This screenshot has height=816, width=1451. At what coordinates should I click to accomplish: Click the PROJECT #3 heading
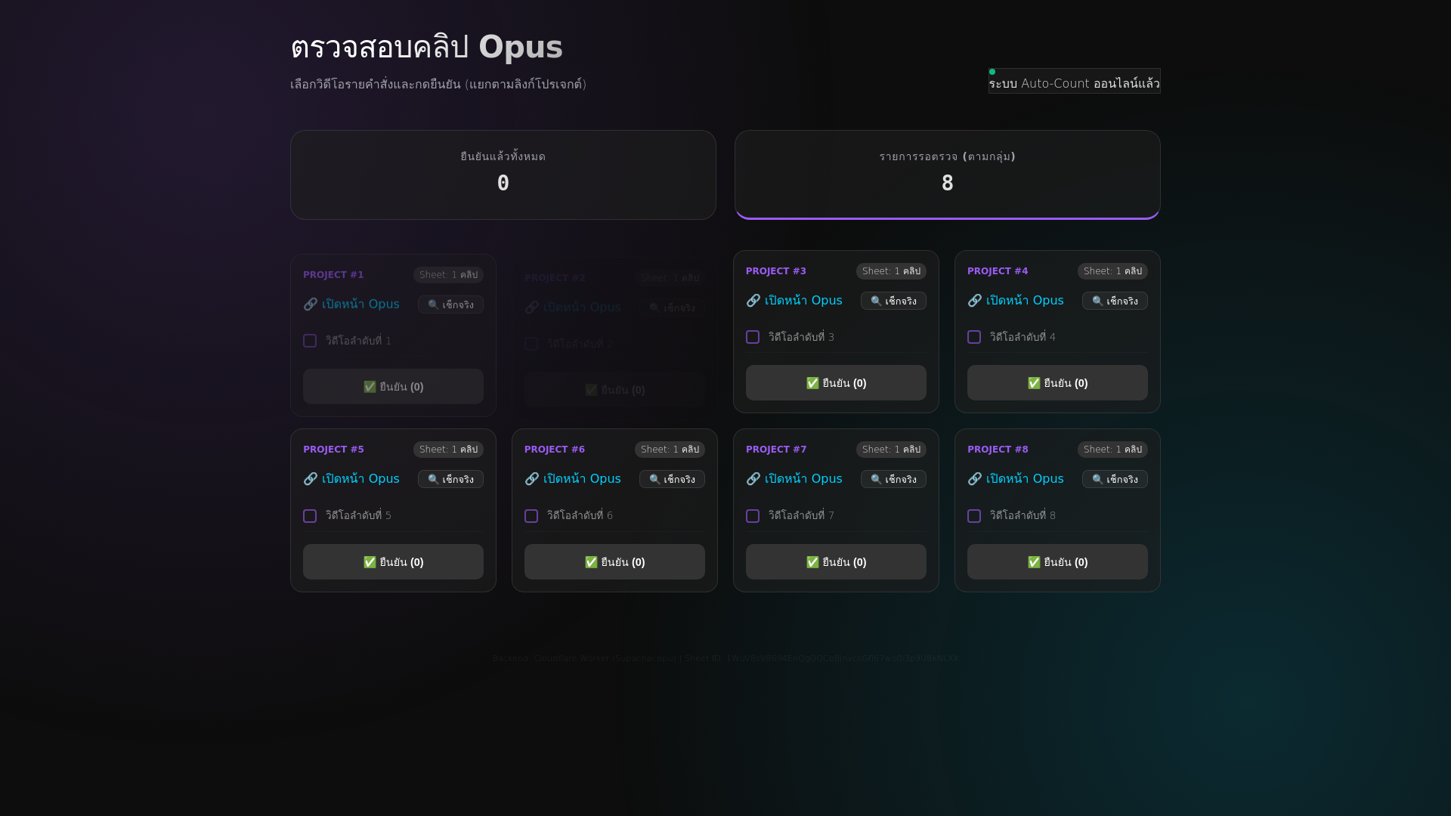776,271
